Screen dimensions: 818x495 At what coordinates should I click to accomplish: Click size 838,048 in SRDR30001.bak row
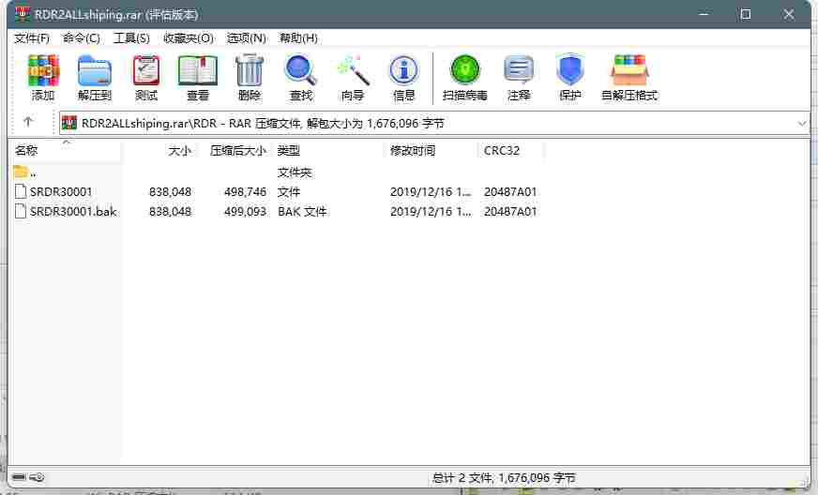pos(170,211)
